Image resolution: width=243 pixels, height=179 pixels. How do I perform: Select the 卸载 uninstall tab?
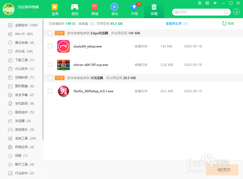154,10
